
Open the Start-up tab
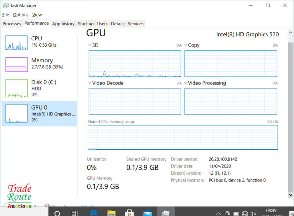pyautogui.click(x=86, y=24)
